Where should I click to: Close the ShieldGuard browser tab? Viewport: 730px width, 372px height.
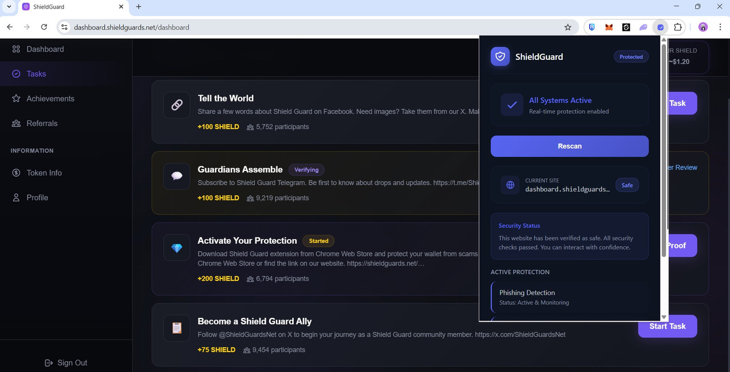click(x=121, y=7)
